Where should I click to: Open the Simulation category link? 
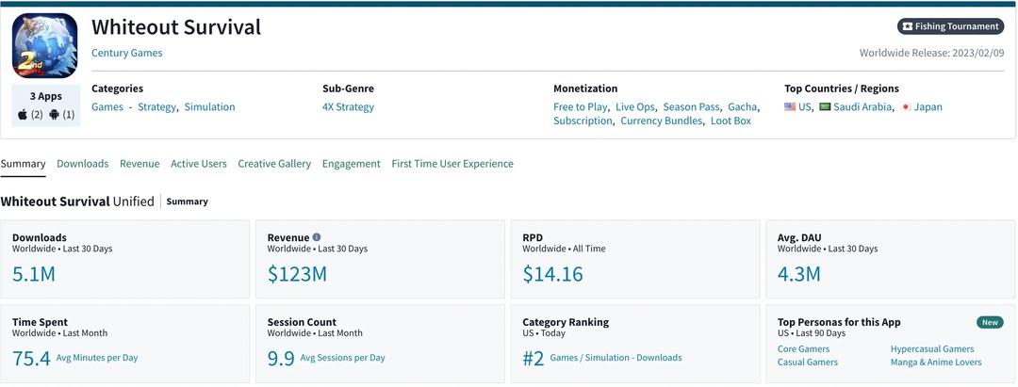[x=209, y=107]
